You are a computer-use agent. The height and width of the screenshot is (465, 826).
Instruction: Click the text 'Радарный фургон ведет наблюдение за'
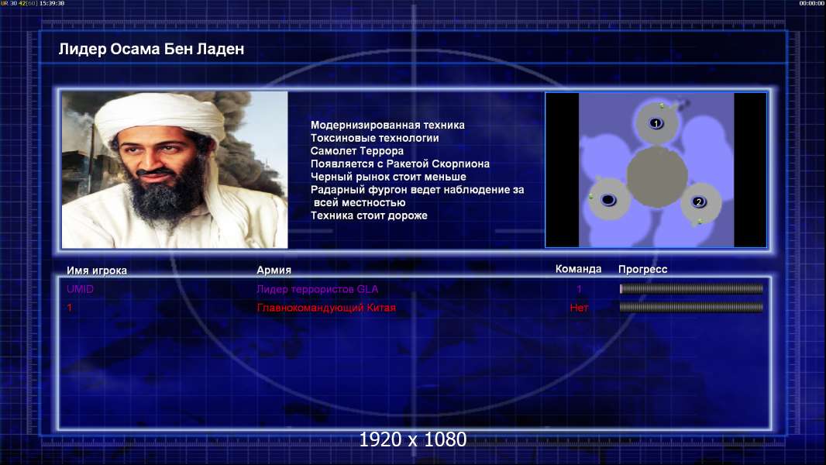click(417, 190)
